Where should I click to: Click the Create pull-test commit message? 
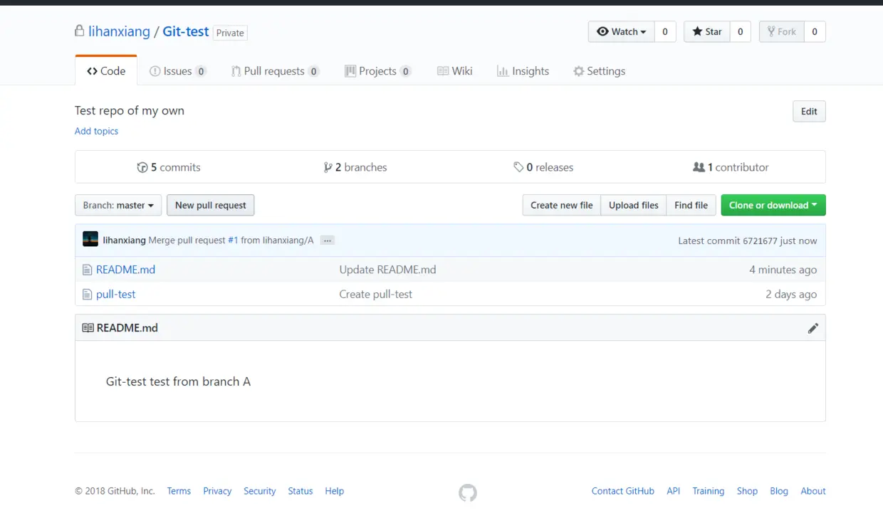(376, 294)
